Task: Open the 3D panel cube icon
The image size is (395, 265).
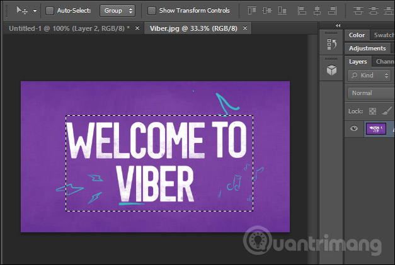Action: [x=331, y=70]
